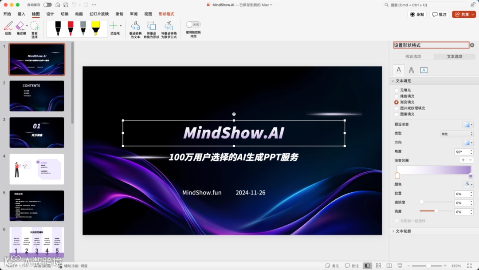Click the home icon in title bar
This screenshot has width=479, height=270.
pyautogui.click(x=58, y=5)
